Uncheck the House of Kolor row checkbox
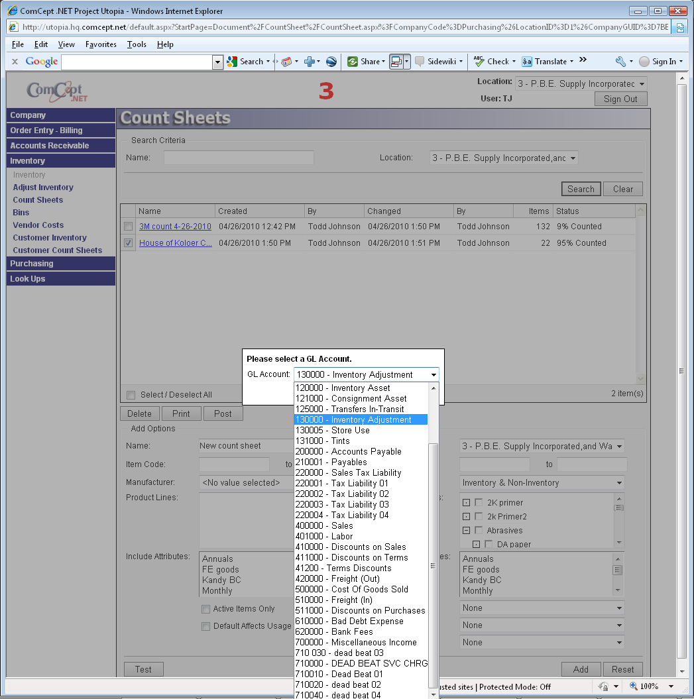Image resolution: width=694 pixels, height=699 pixels. point(128,243)
